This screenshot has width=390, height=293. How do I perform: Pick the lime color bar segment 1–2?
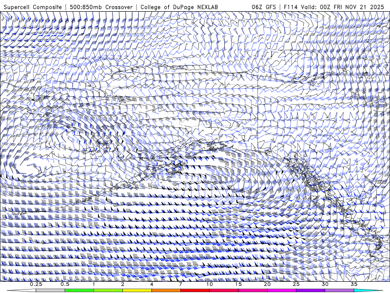click(x=108, y=291)
